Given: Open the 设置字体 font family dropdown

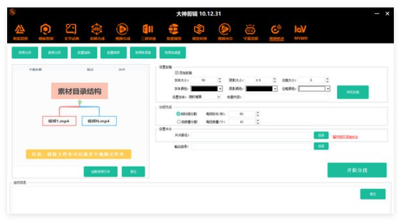Looking at the screenshot, I should point(204,97).
